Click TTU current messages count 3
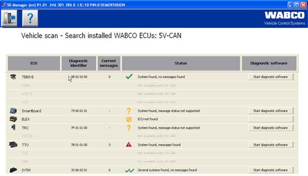This screenshot has height=176, width=308. click(109, 145)
